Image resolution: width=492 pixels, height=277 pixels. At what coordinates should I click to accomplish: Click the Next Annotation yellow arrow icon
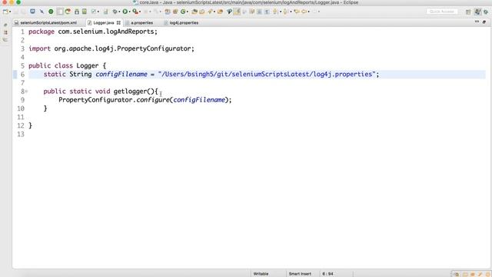pos(275,12)
